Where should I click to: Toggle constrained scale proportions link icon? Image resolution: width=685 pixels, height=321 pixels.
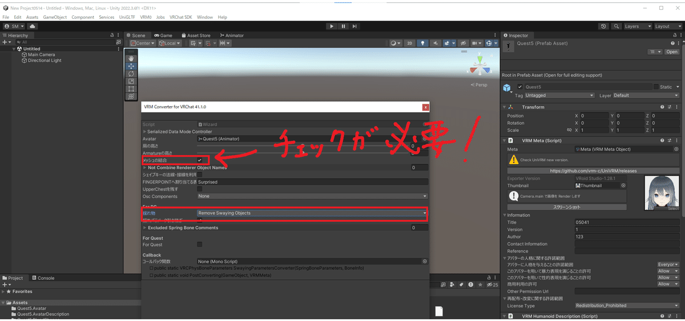coord(569,130)
